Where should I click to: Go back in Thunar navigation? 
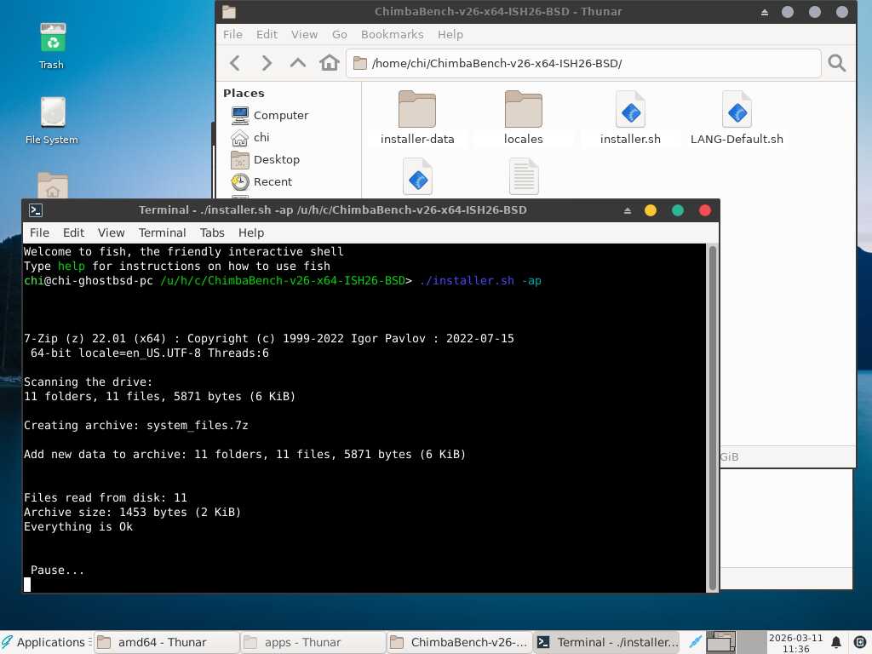coord(236,63)
